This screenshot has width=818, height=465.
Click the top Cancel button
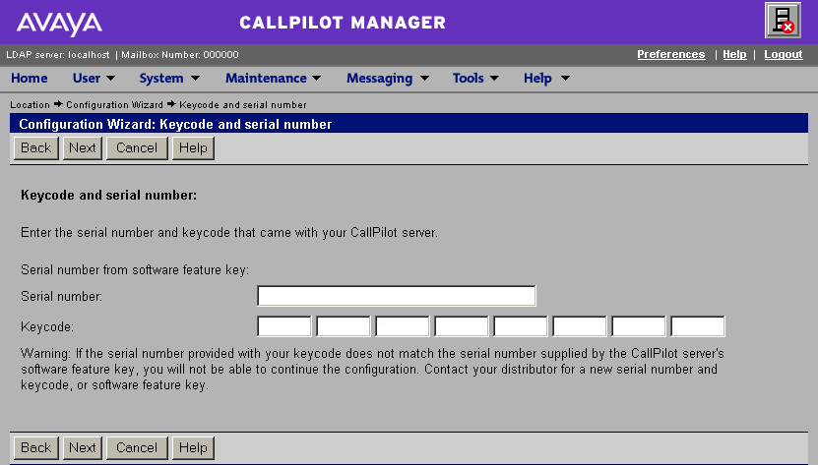(137, 148)
